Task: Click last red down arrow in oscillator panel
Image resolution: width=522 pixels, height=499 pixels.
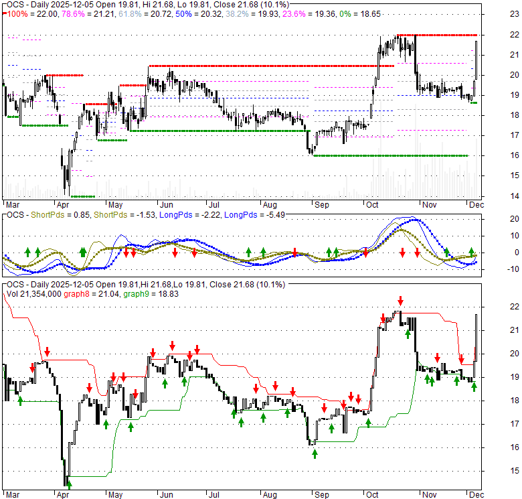Action: click(417, 253)
